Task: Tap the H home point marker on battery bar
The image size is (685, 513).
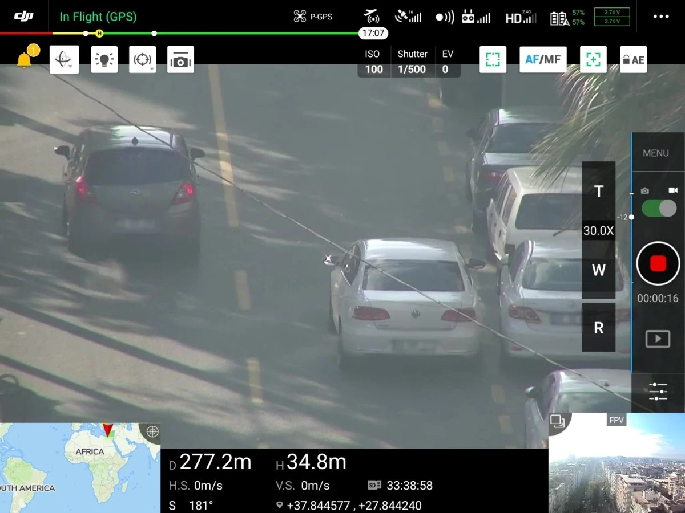Action: (x=99, y=34)
